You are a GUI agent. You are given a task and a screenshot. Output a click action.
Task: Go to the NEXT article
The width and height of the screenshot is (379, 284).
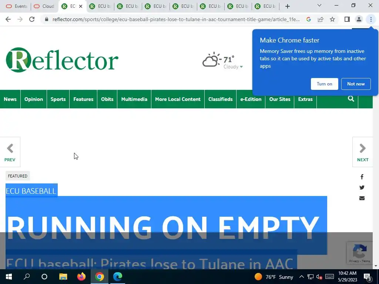pos(363,152)
